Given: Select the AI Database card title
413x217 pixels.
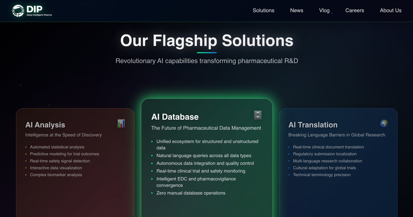Looking at the screenshot, I should point(175,117).
